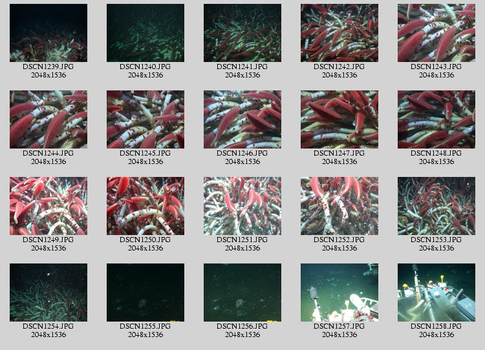This screenshot has height=350, width=485.
Task: Click the DSCN1254.JPG filename label
Action: point(48,327)
